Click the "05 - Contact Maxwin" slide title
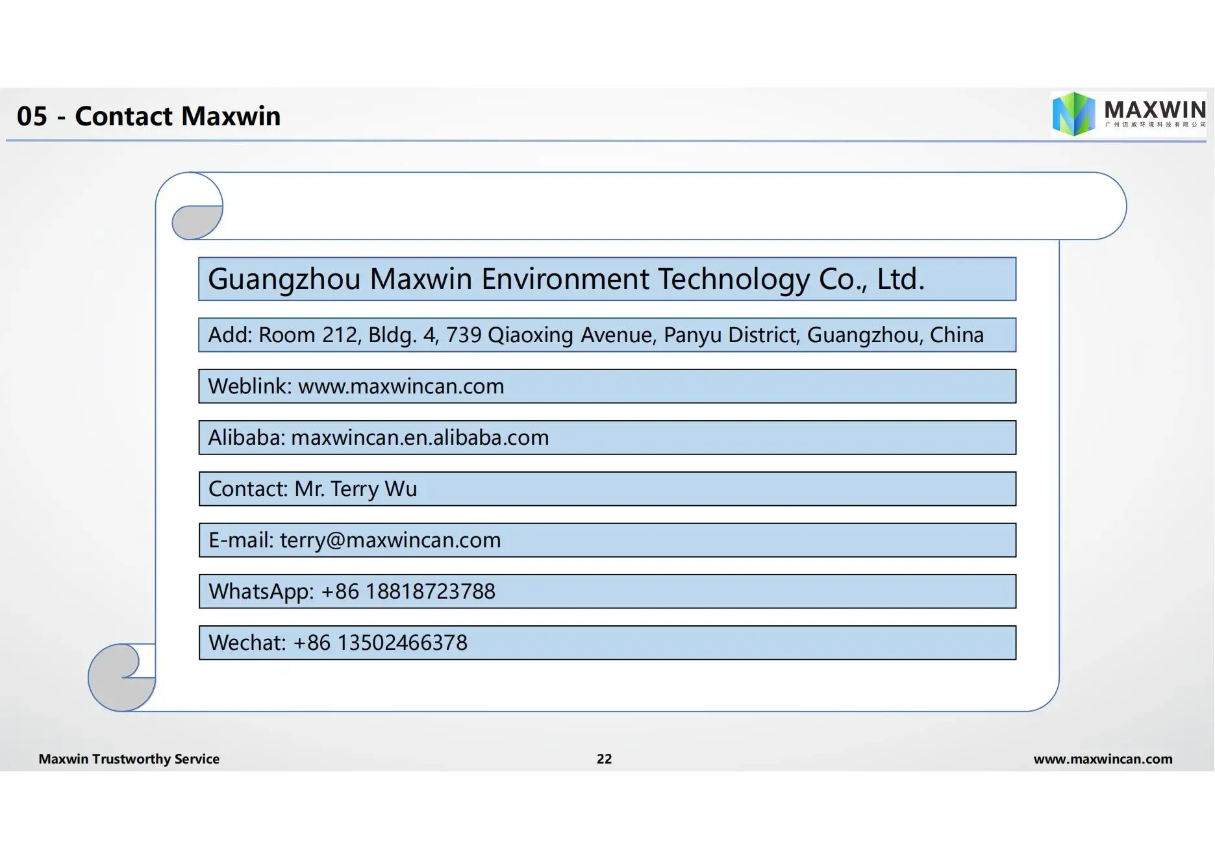Viewport: 1215px width, 859px height. point(149,116)
